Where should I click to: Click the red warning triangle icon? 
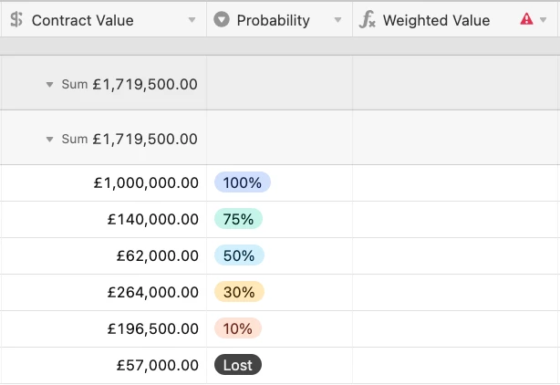[x=526, y=19]
